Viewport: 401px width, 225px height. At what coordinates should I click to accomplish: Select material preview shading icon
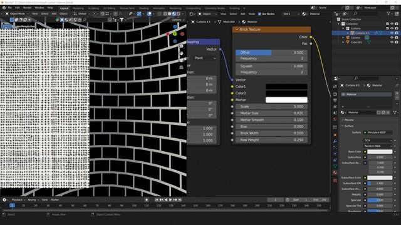click(x=174, y=14)
